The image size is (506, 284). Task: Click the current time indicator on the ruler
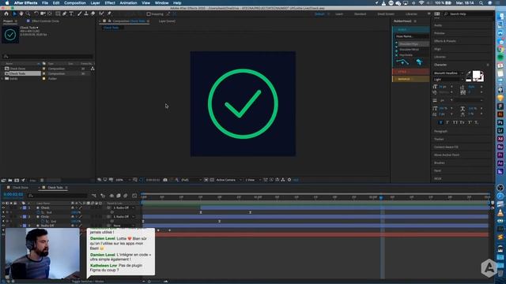[x=381, y=197]
